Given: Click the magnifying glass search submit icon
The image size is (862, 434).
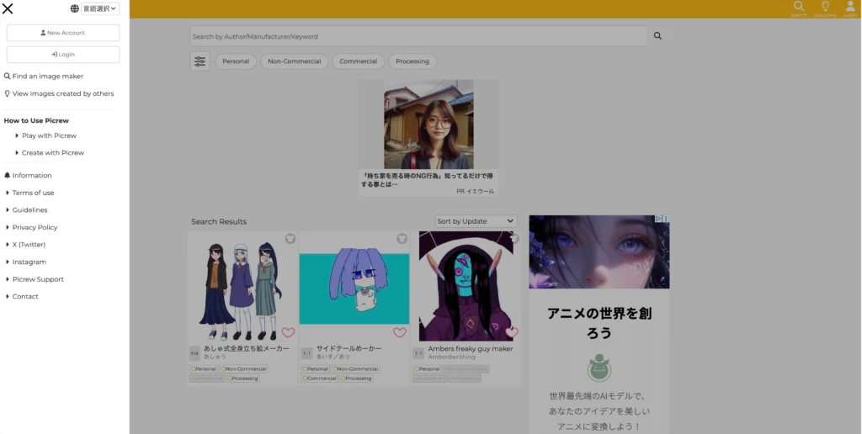Looking at the screenshot, I should tap(657, 36).
